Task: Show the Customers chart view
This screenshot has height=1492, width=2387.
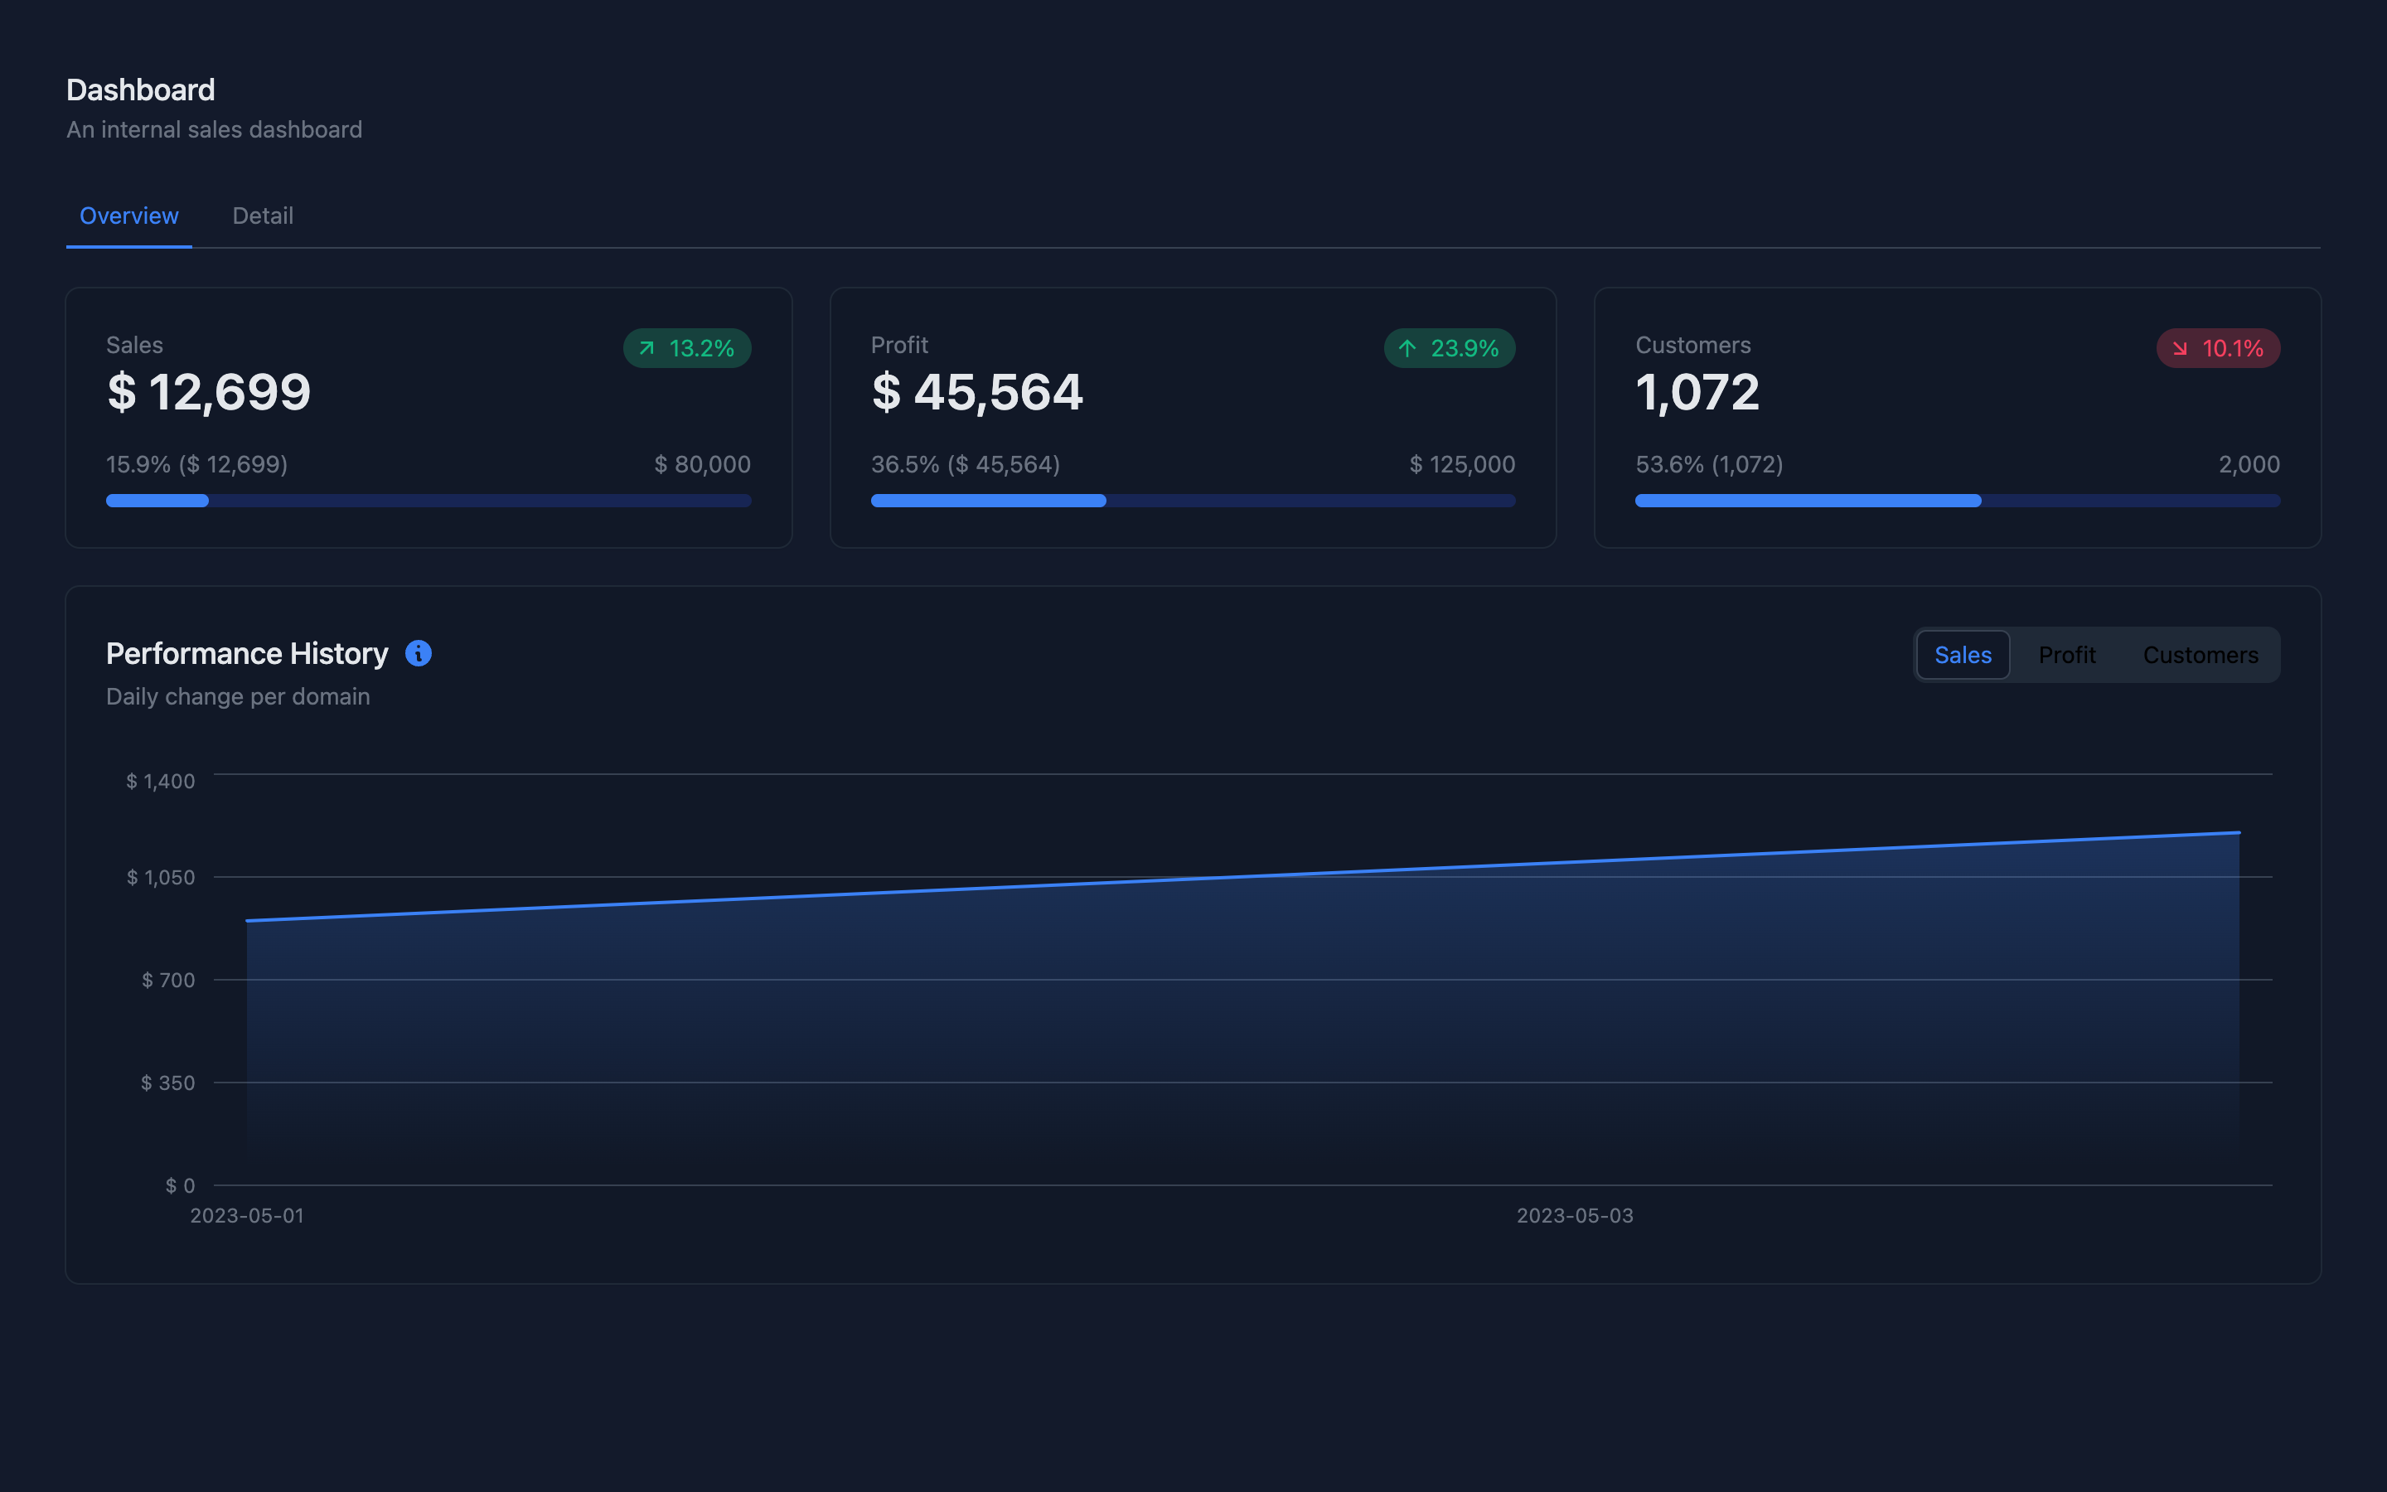Action: pos(2200,655)
